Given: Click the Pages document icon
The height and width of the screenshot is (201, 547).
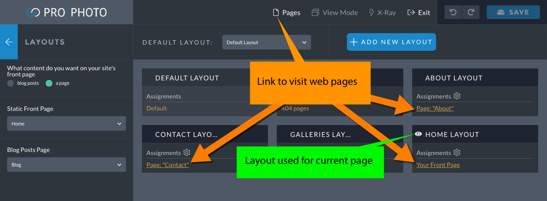Looking at the screenshot, I should click(276, 12).
